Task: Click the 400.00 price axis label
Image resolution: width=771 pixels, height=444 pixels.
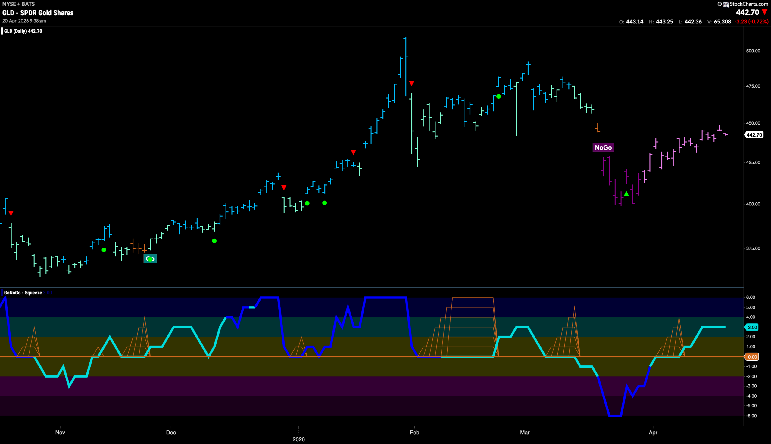Action: pyautogui.click(x=753, y=204)
